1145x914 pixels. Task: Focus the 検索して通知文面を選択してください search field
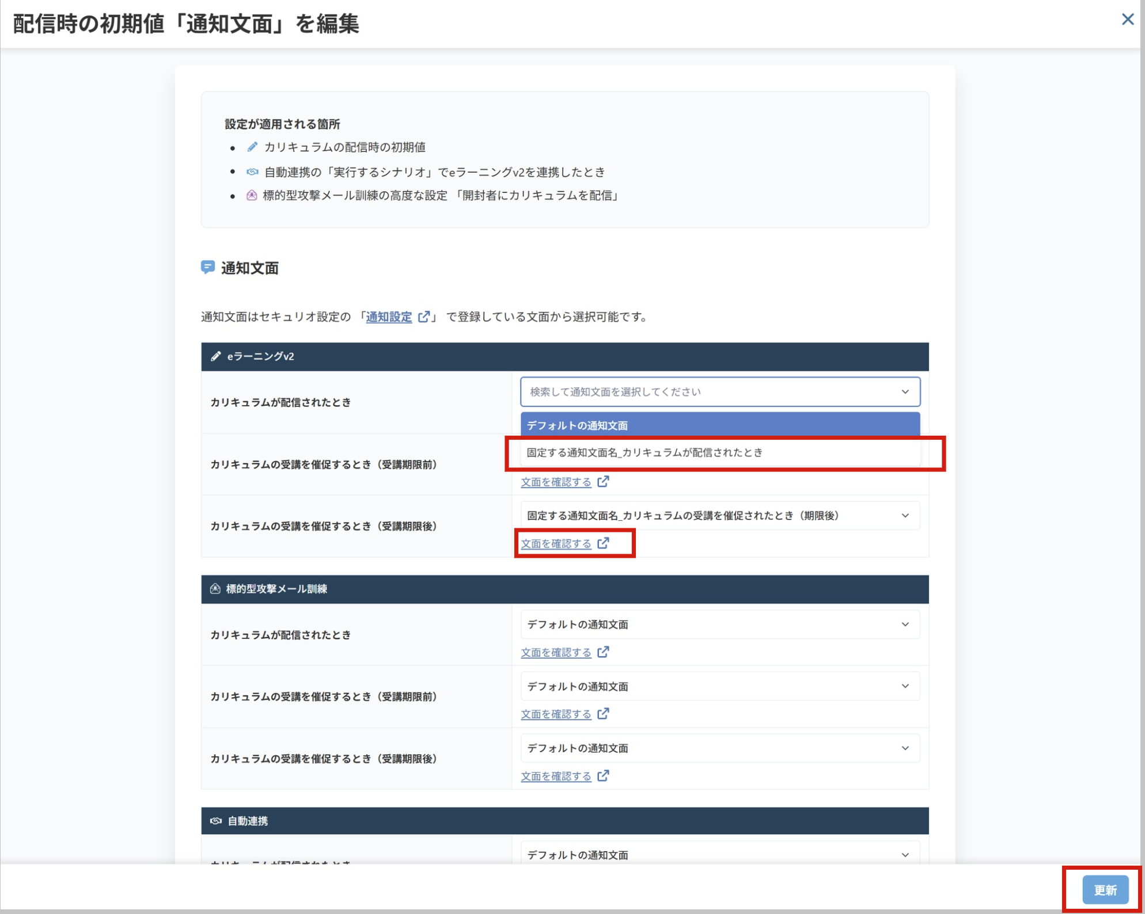(x=720, y=392)
